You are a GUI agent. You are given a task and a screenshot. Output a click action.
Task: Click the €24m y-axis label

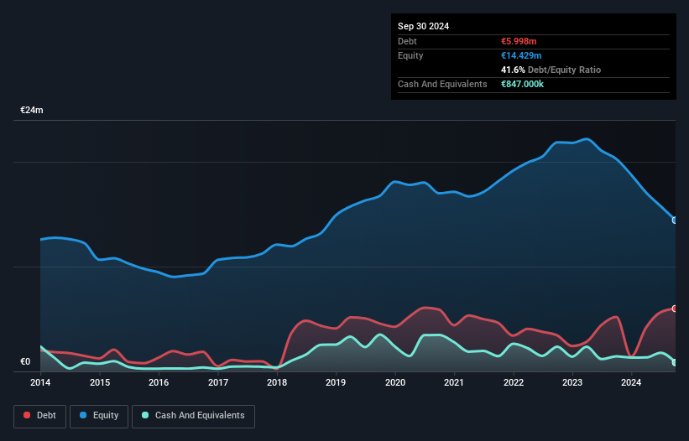coord(32,110)
